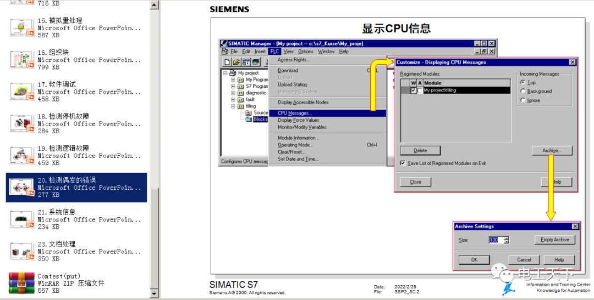This screenshot has height=300, width=594.
Task: Click OK in Archive Settings dialog
Action: [x=474, y=259]
